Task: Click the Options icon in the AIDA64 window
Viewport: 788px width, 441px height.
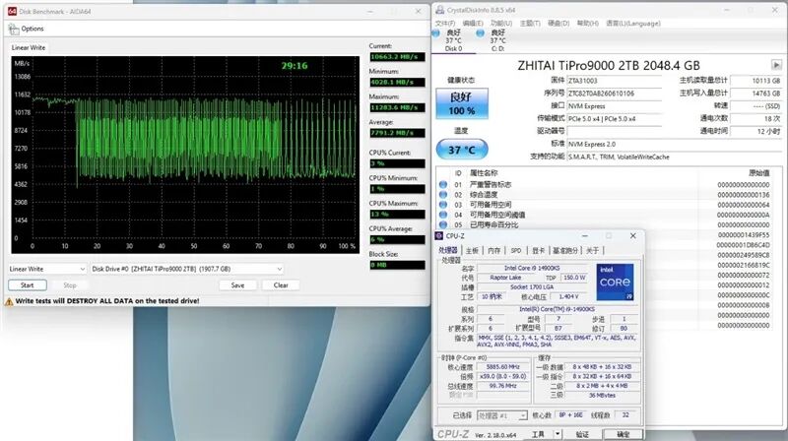Action: pyautogui.click(x=14, y=30)
